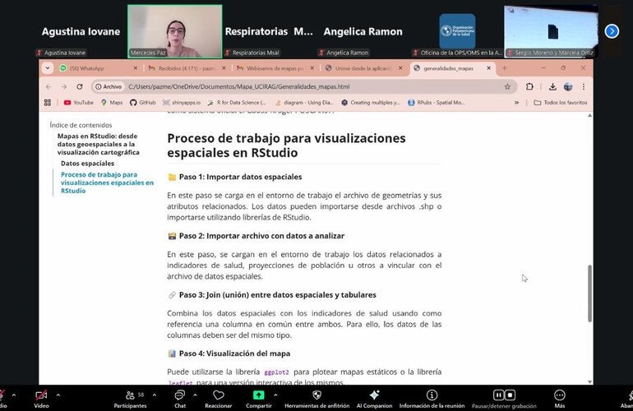Pause the recording with the pause button
633x411 pixels.
(x=498, y=395)
